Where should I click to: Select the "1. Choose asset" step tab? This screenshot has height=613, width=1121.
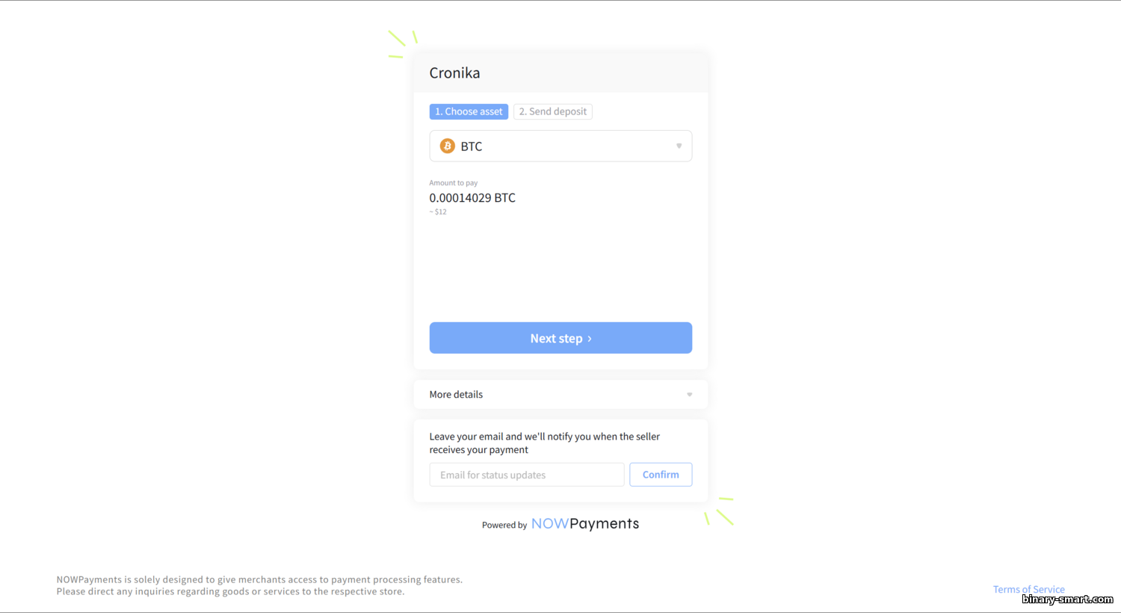pos(469,111)
